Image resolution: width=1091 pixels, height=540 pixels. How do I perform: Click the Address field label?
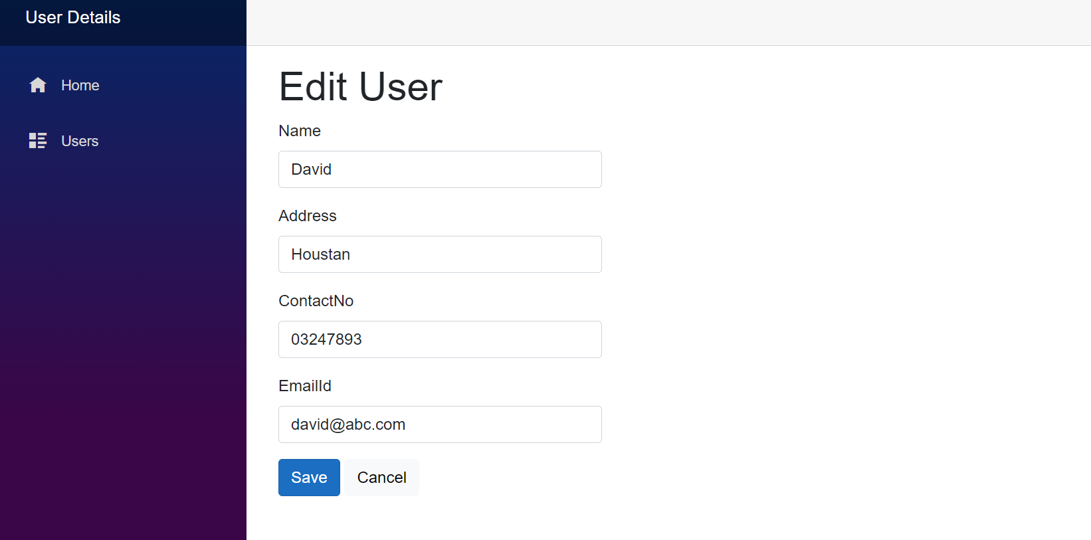308,216
